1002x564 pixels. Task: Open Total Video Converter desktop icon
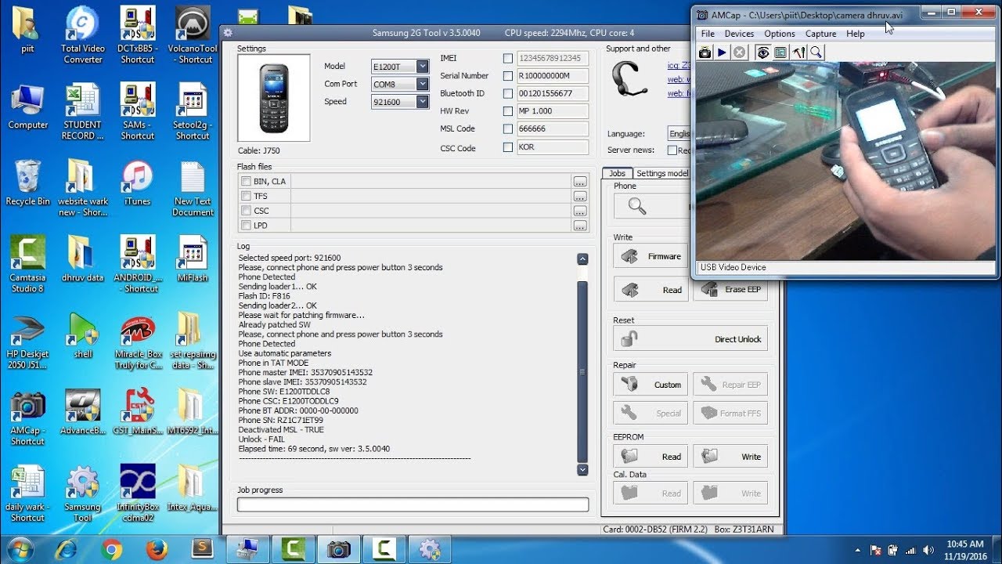pos(83,35)
